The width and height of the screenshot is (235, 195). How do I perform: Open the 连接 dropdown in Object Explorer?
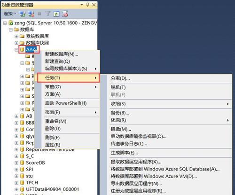point(10,14)
